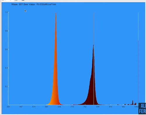Click the 380 wavelength label on the X axis
The image size is (146, 115).
click(x=8, y=107)
